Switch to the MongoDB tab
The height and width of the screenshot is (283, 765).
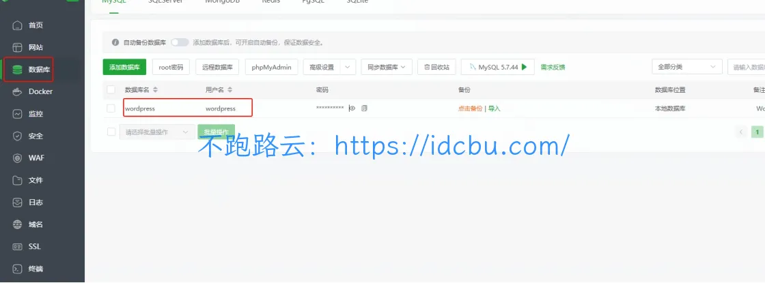221,1
